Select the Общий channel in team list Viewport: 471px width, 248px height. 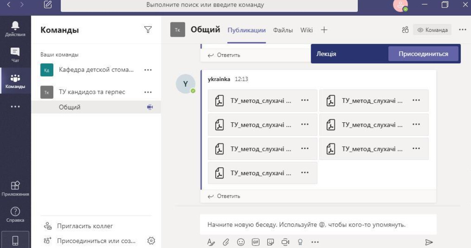coord(70,107)
